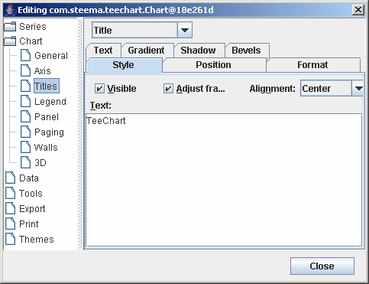
Task: Click the Themes page icon
Action: click(x=10, y=239)
